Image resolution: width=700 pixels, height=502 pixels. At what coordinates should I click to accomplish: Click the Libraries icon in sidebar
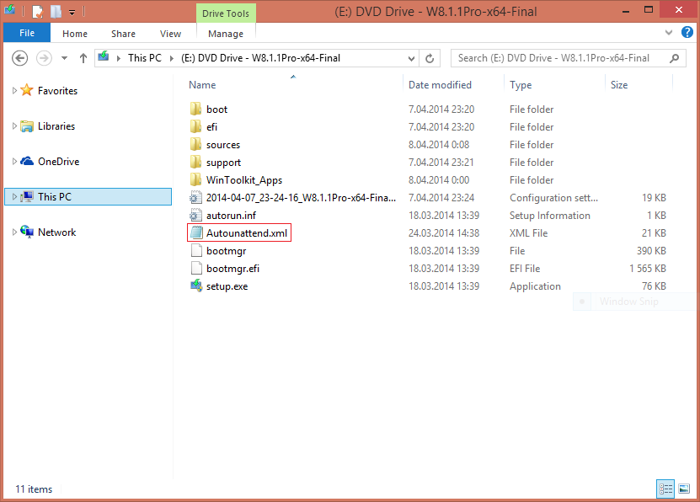(x=27, y=126)
